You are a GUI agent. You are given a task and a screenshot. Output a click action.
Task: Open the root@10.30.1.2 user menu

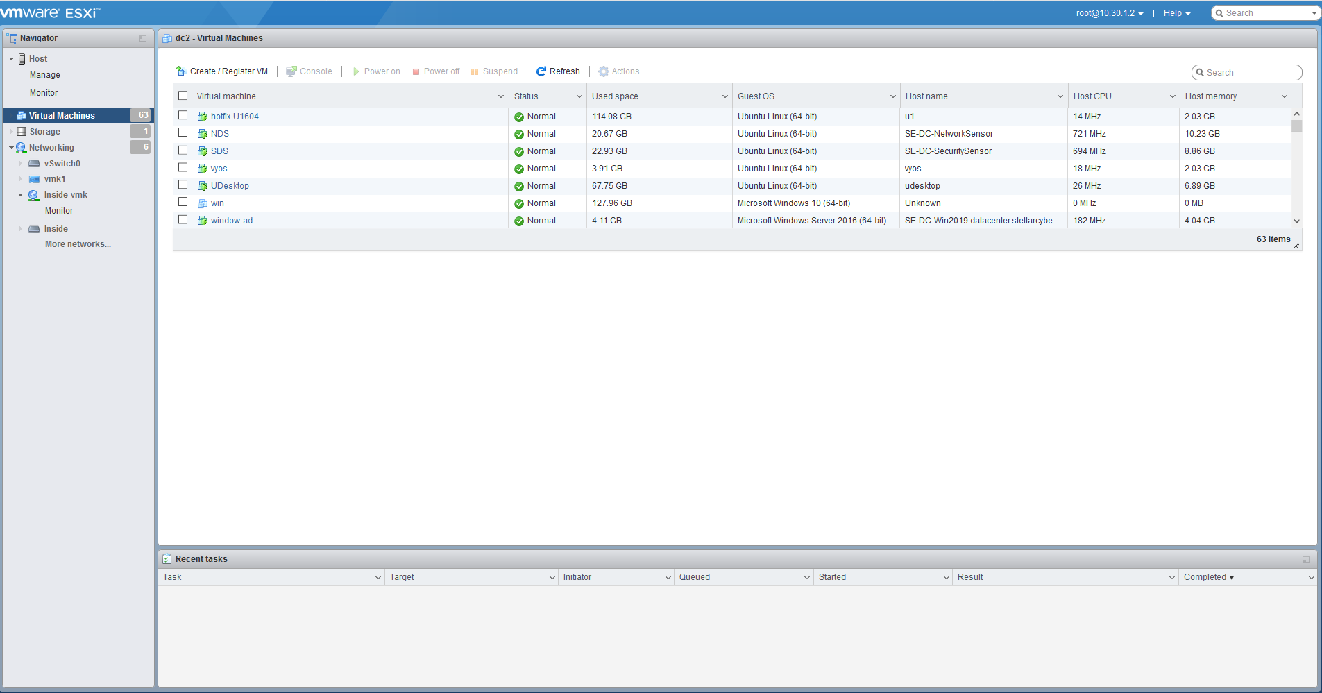tap(1109, 13)
